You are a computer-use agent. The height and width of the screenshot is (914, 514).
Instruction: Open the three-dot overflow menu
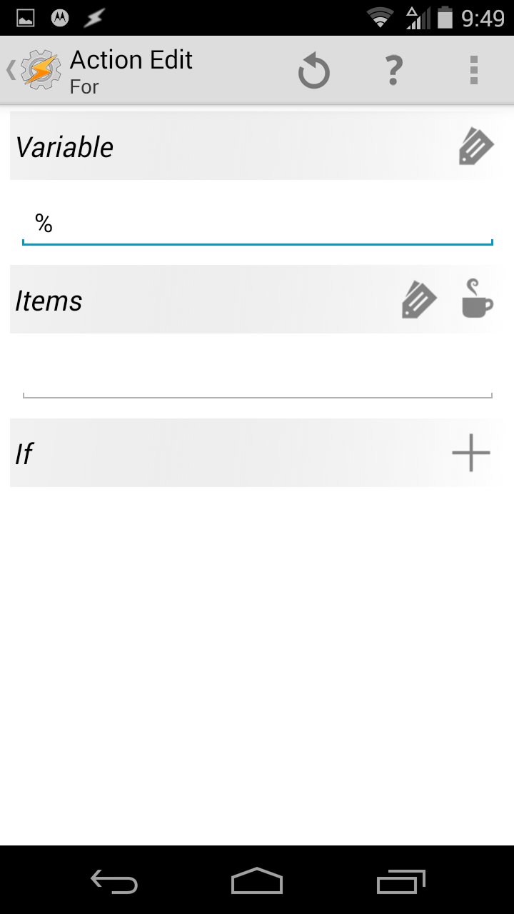[473, 71]
